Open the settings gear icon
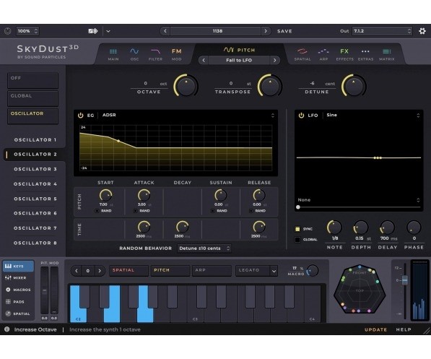The width and height of the screenshot is (431, 359). tap(422, 31)
